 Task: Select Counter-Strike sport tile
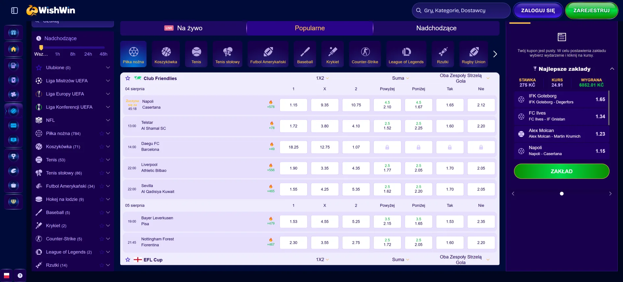(365, 54)
